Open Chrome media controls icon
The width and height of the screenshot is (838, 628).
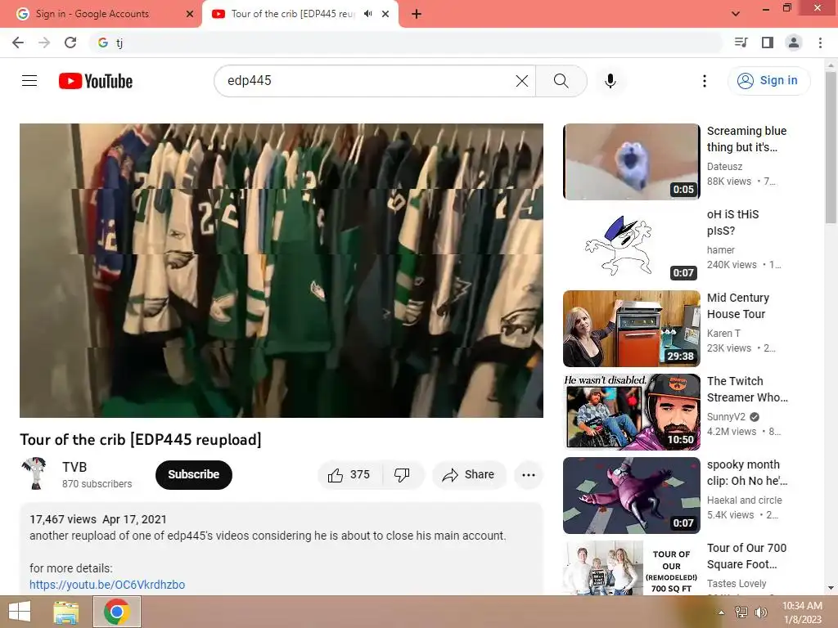coord(741,43)
